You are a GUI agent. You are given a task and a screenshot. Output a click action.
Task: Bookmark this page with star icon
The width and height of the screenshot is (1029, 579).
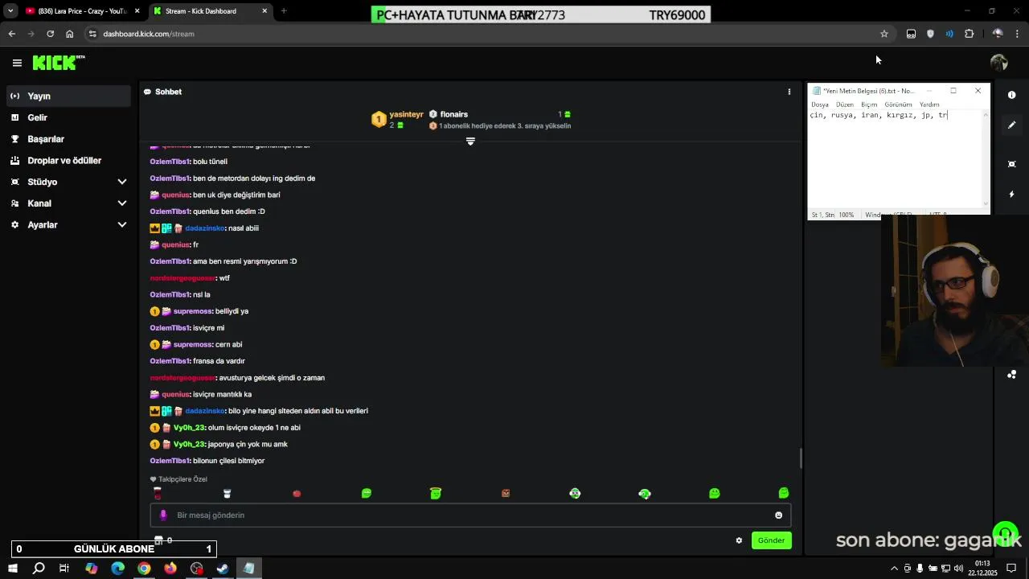point(884,34)
